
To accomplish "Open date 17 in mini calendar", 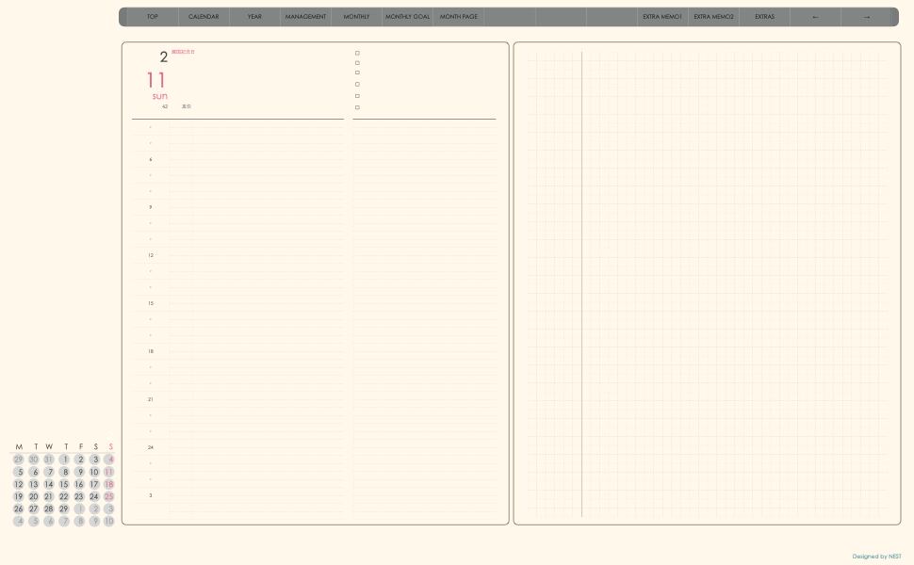I will coord(94,485).
